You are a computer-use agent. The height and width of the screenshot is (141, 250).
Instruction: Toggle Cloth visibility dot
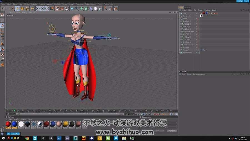[196, 13]
